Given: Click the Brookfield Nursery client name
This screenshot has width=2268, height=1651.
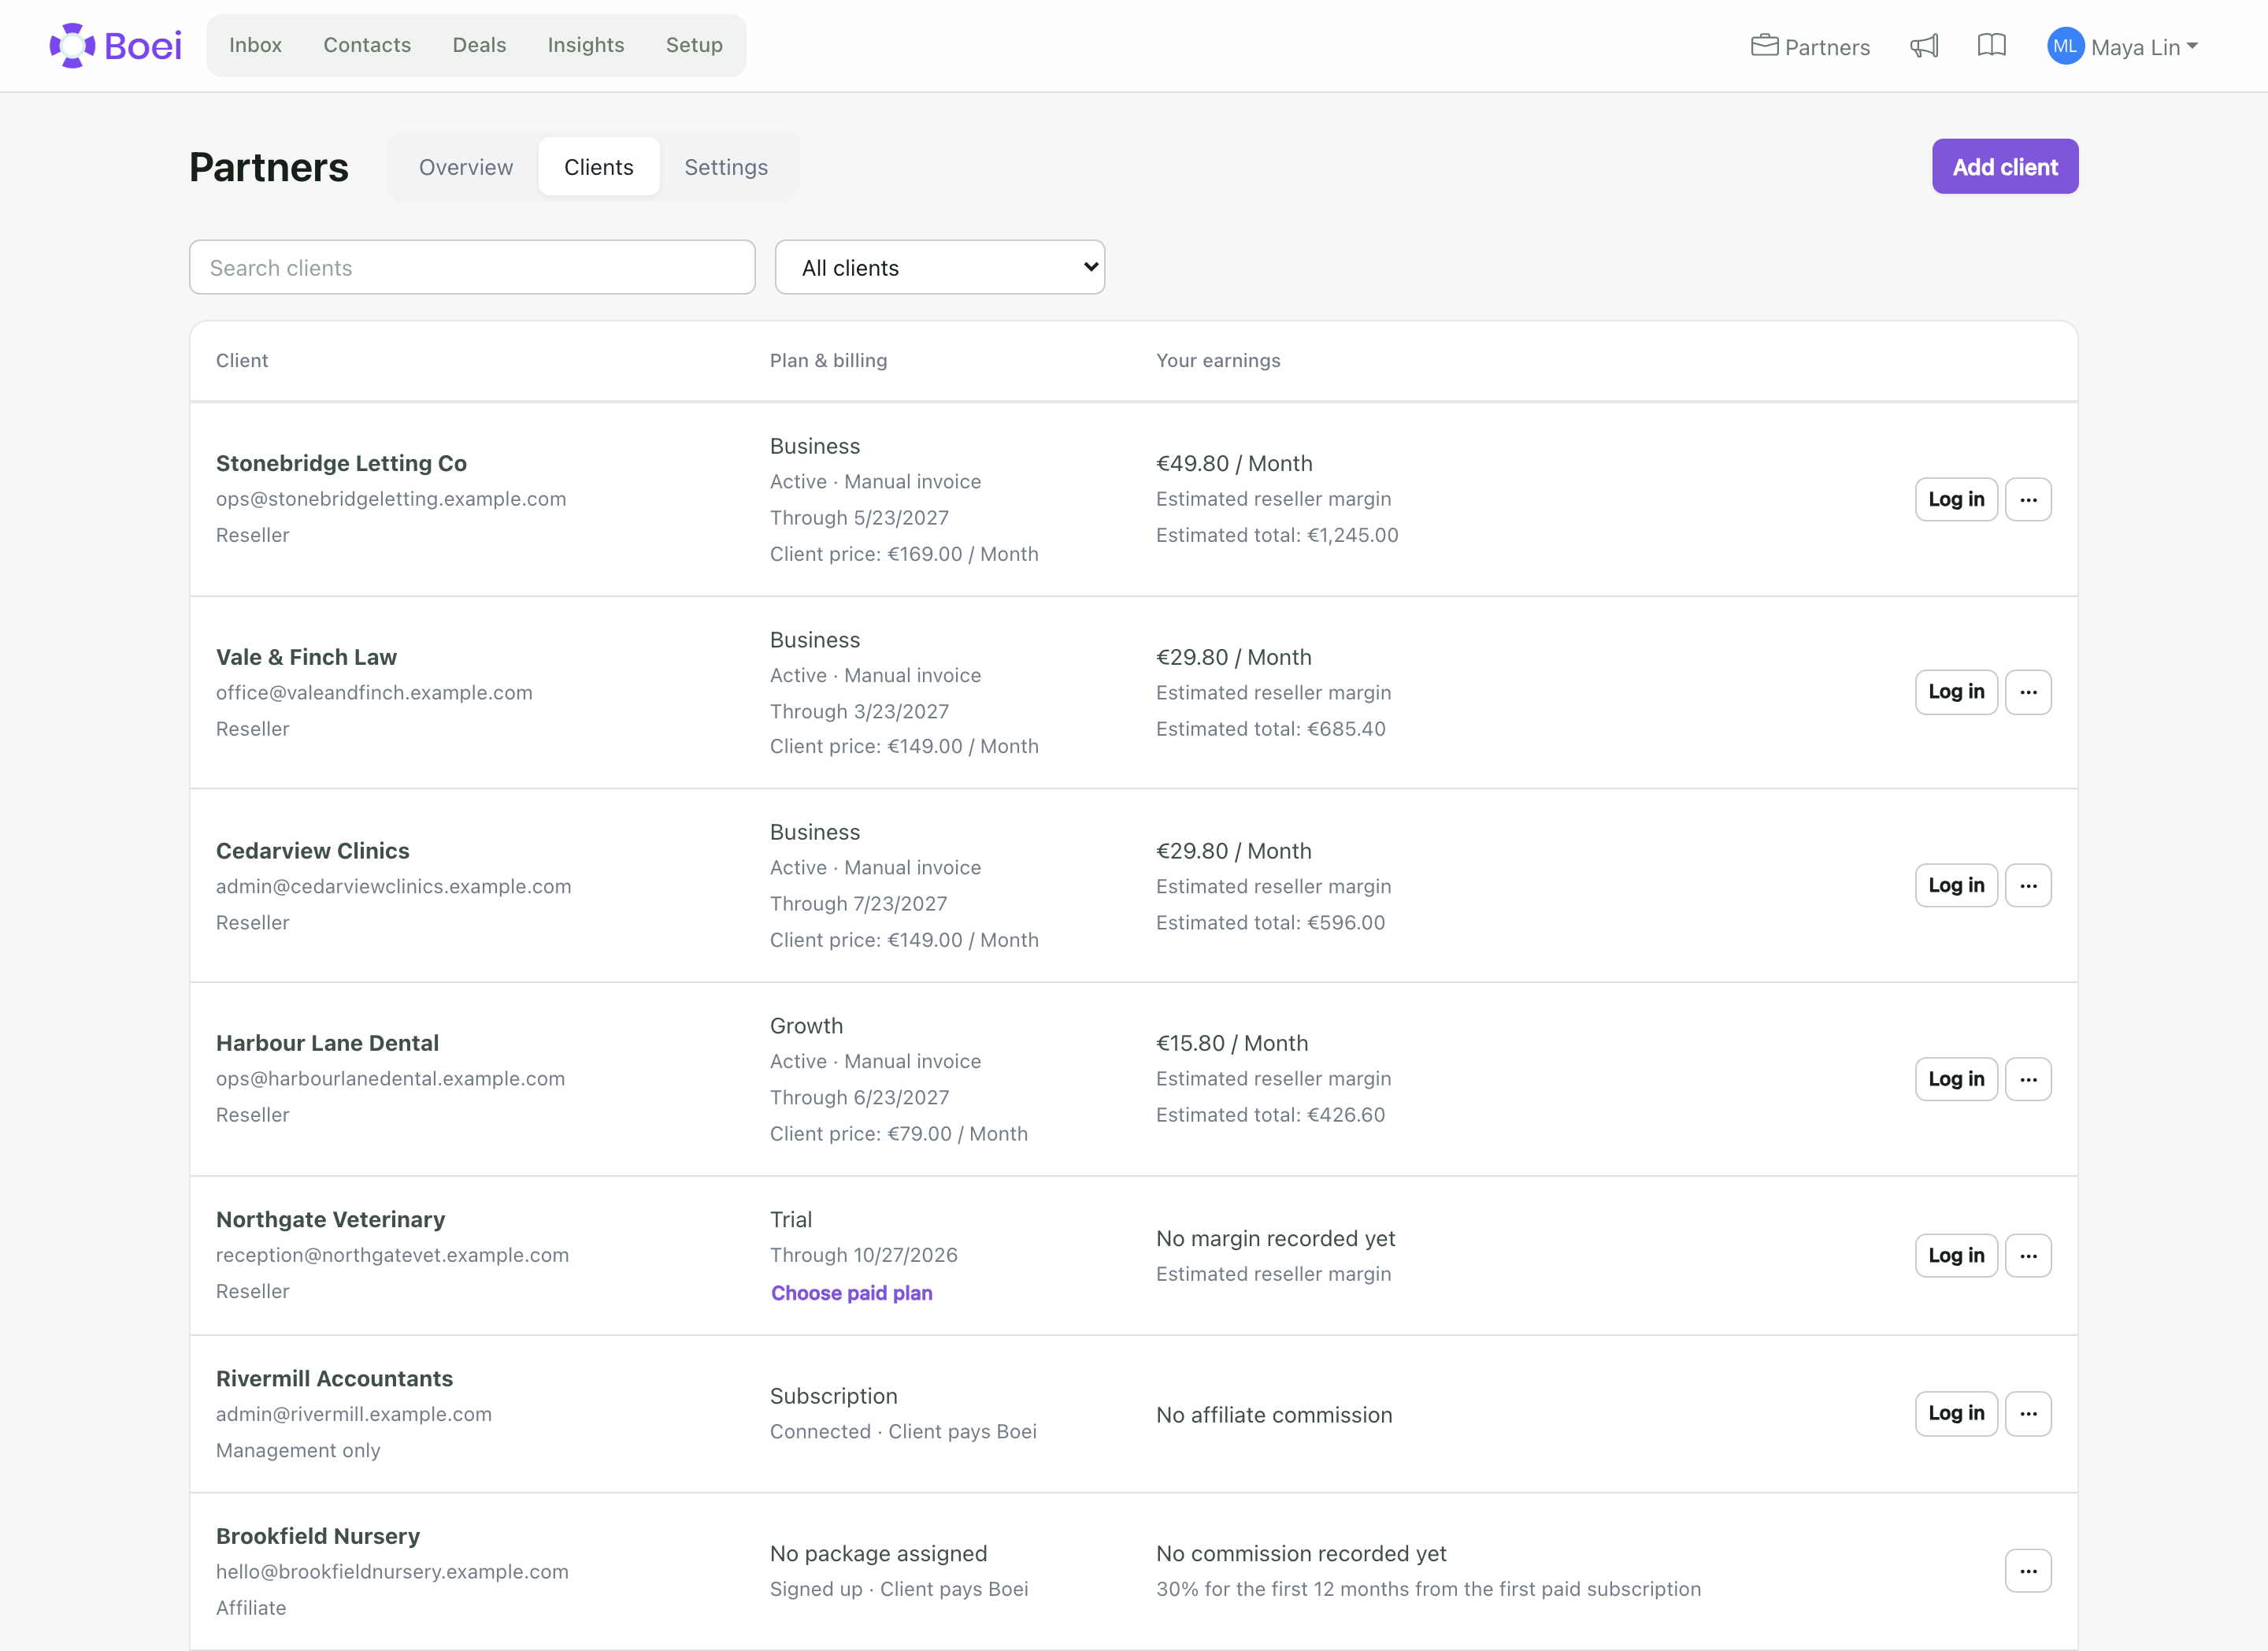Looking at the screenshot, I should click(x=318, y=1536).
